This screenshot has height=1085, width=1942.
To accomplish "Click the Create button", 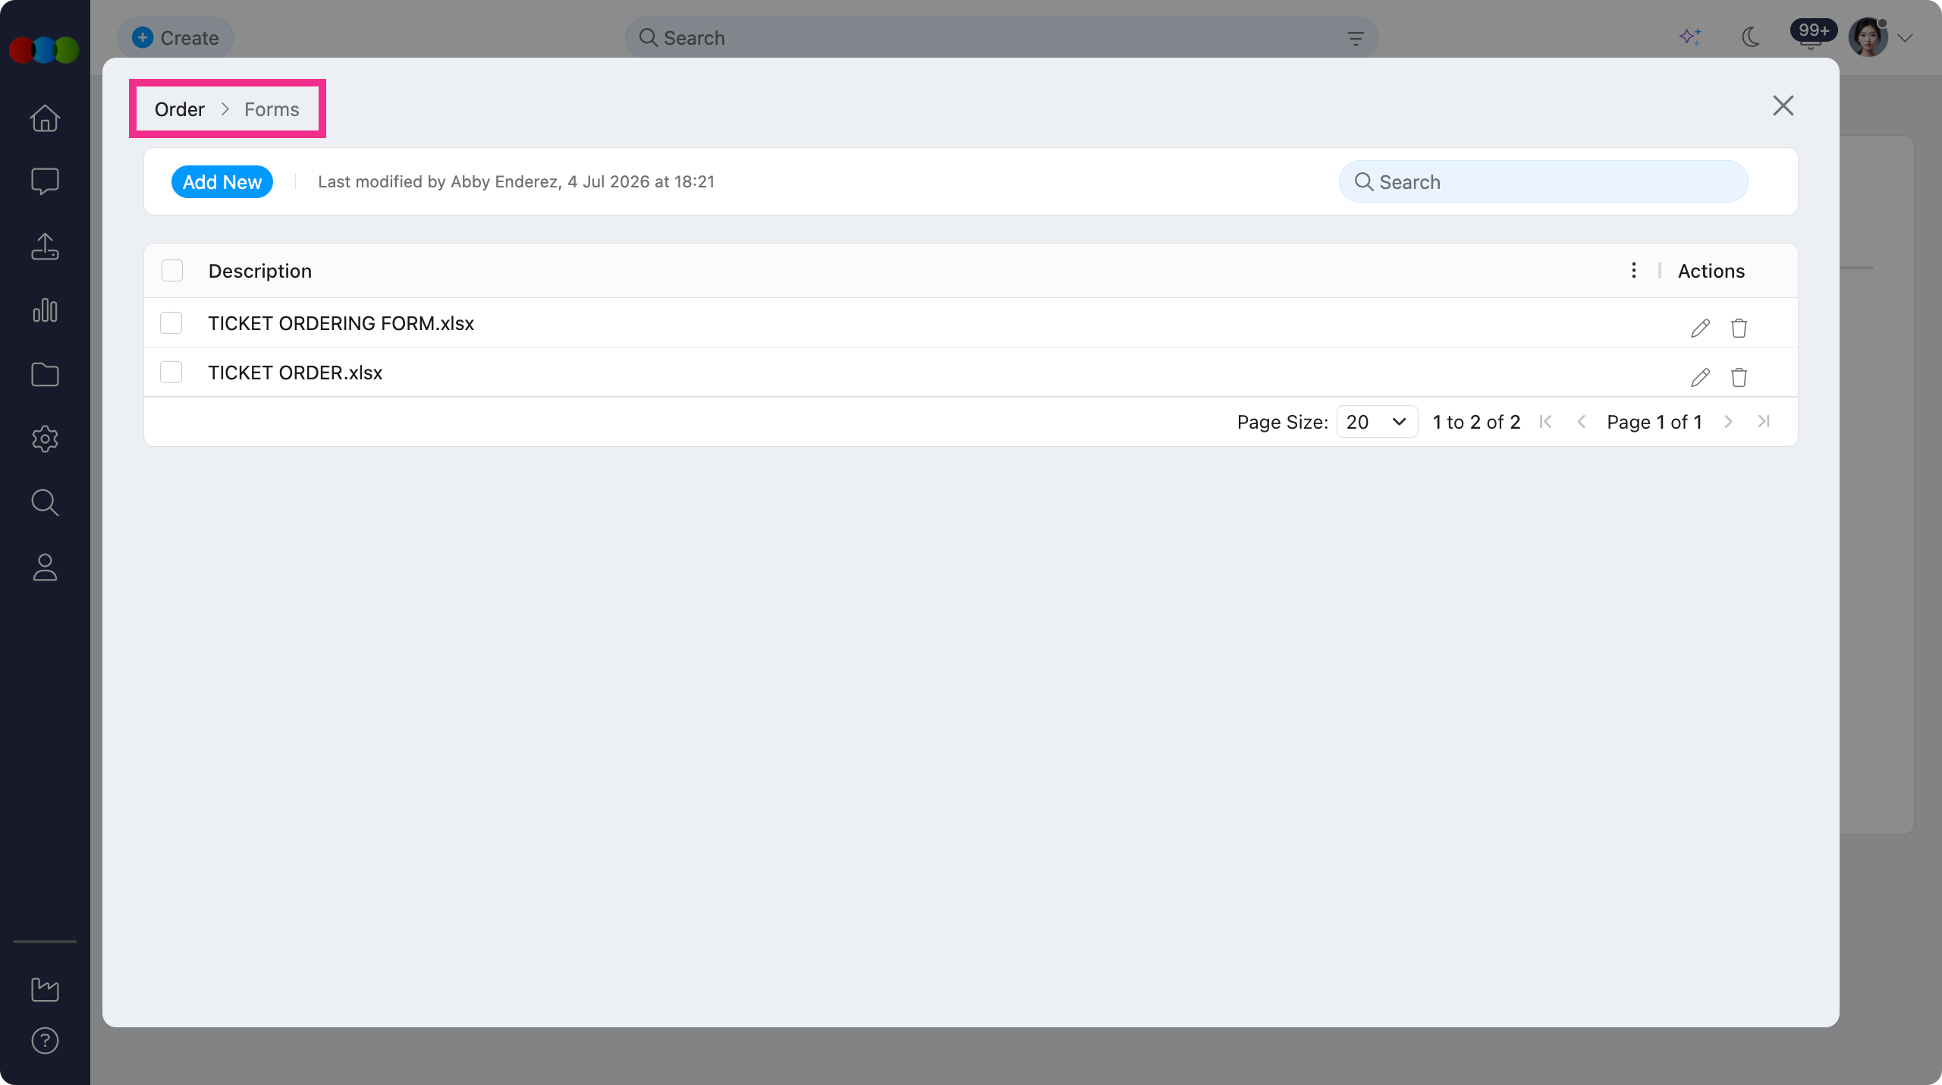I will tap(175, 38).
